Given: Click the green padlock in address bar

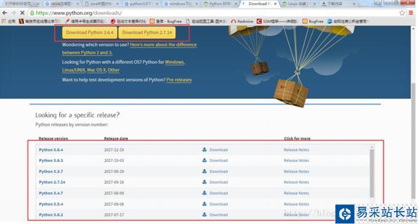Looking at the screenshot, I should point(32,13).
